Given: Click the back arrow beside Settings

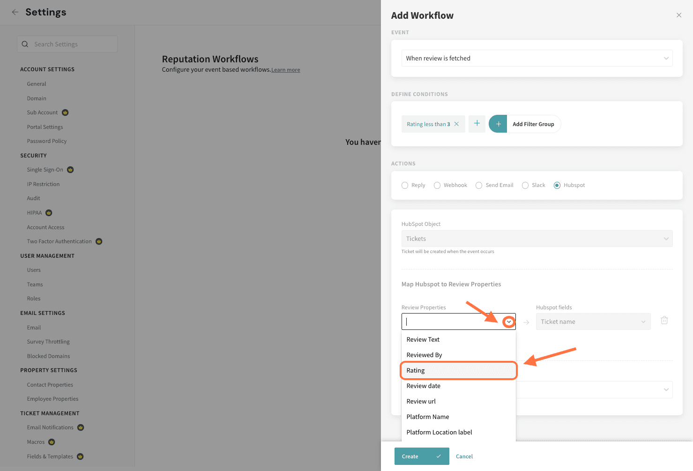Looking at the screenshot, I should 15,12.
